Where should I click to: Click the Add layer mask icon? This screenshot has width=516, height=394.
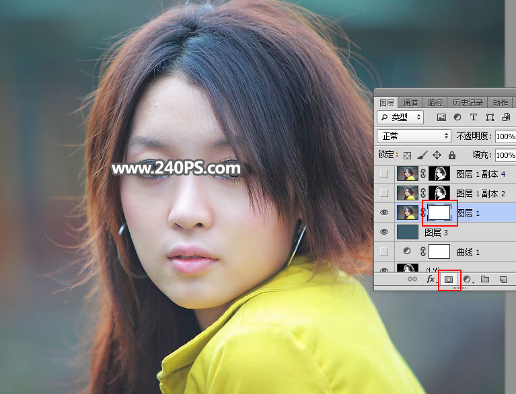coord(448,280)
